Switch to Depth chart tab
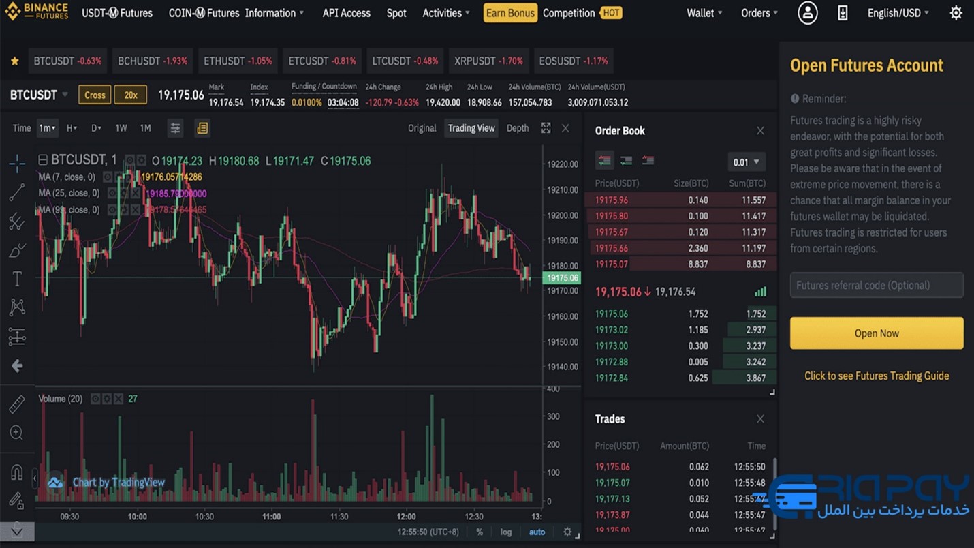The image size is (974, 548). 518,128
